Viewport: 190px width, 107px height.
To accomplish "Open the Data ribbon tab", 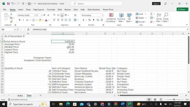I will click(60, 10).
